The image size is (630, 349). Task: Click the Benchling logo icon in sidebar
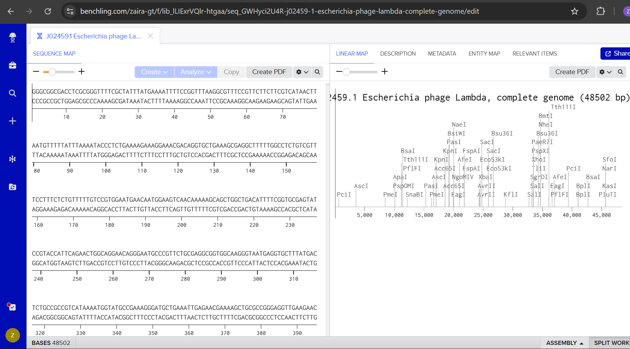pos(13,37)
